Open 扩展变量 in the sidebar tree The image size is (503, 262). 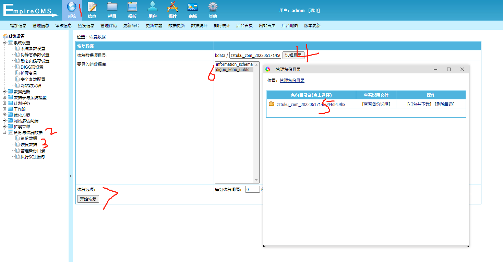29,73
